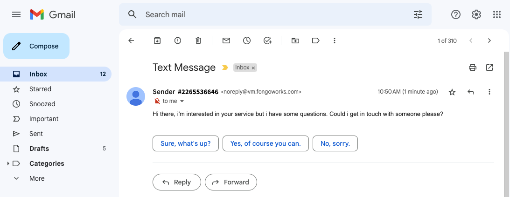The image size is (510, 197).
Task: Open the Labels icon in the toolbar
Action: tap(315, 41)
